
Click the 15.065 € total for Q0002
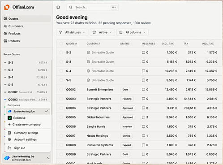(211, 90)
